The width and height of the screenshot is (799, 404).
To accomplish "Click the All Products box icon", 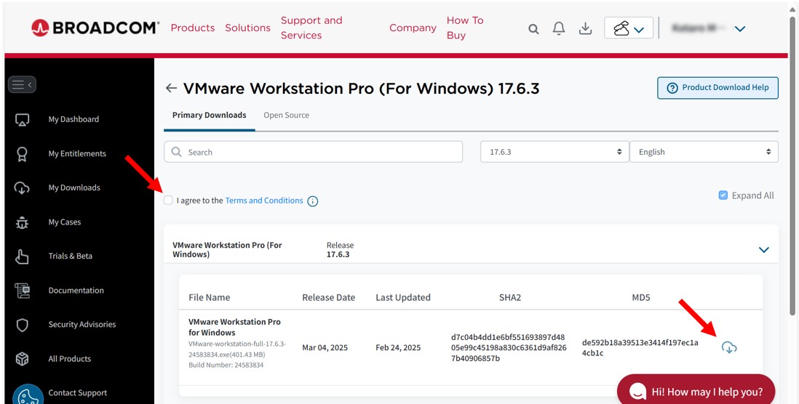I will pyautogui.click(x=23, y=359).
